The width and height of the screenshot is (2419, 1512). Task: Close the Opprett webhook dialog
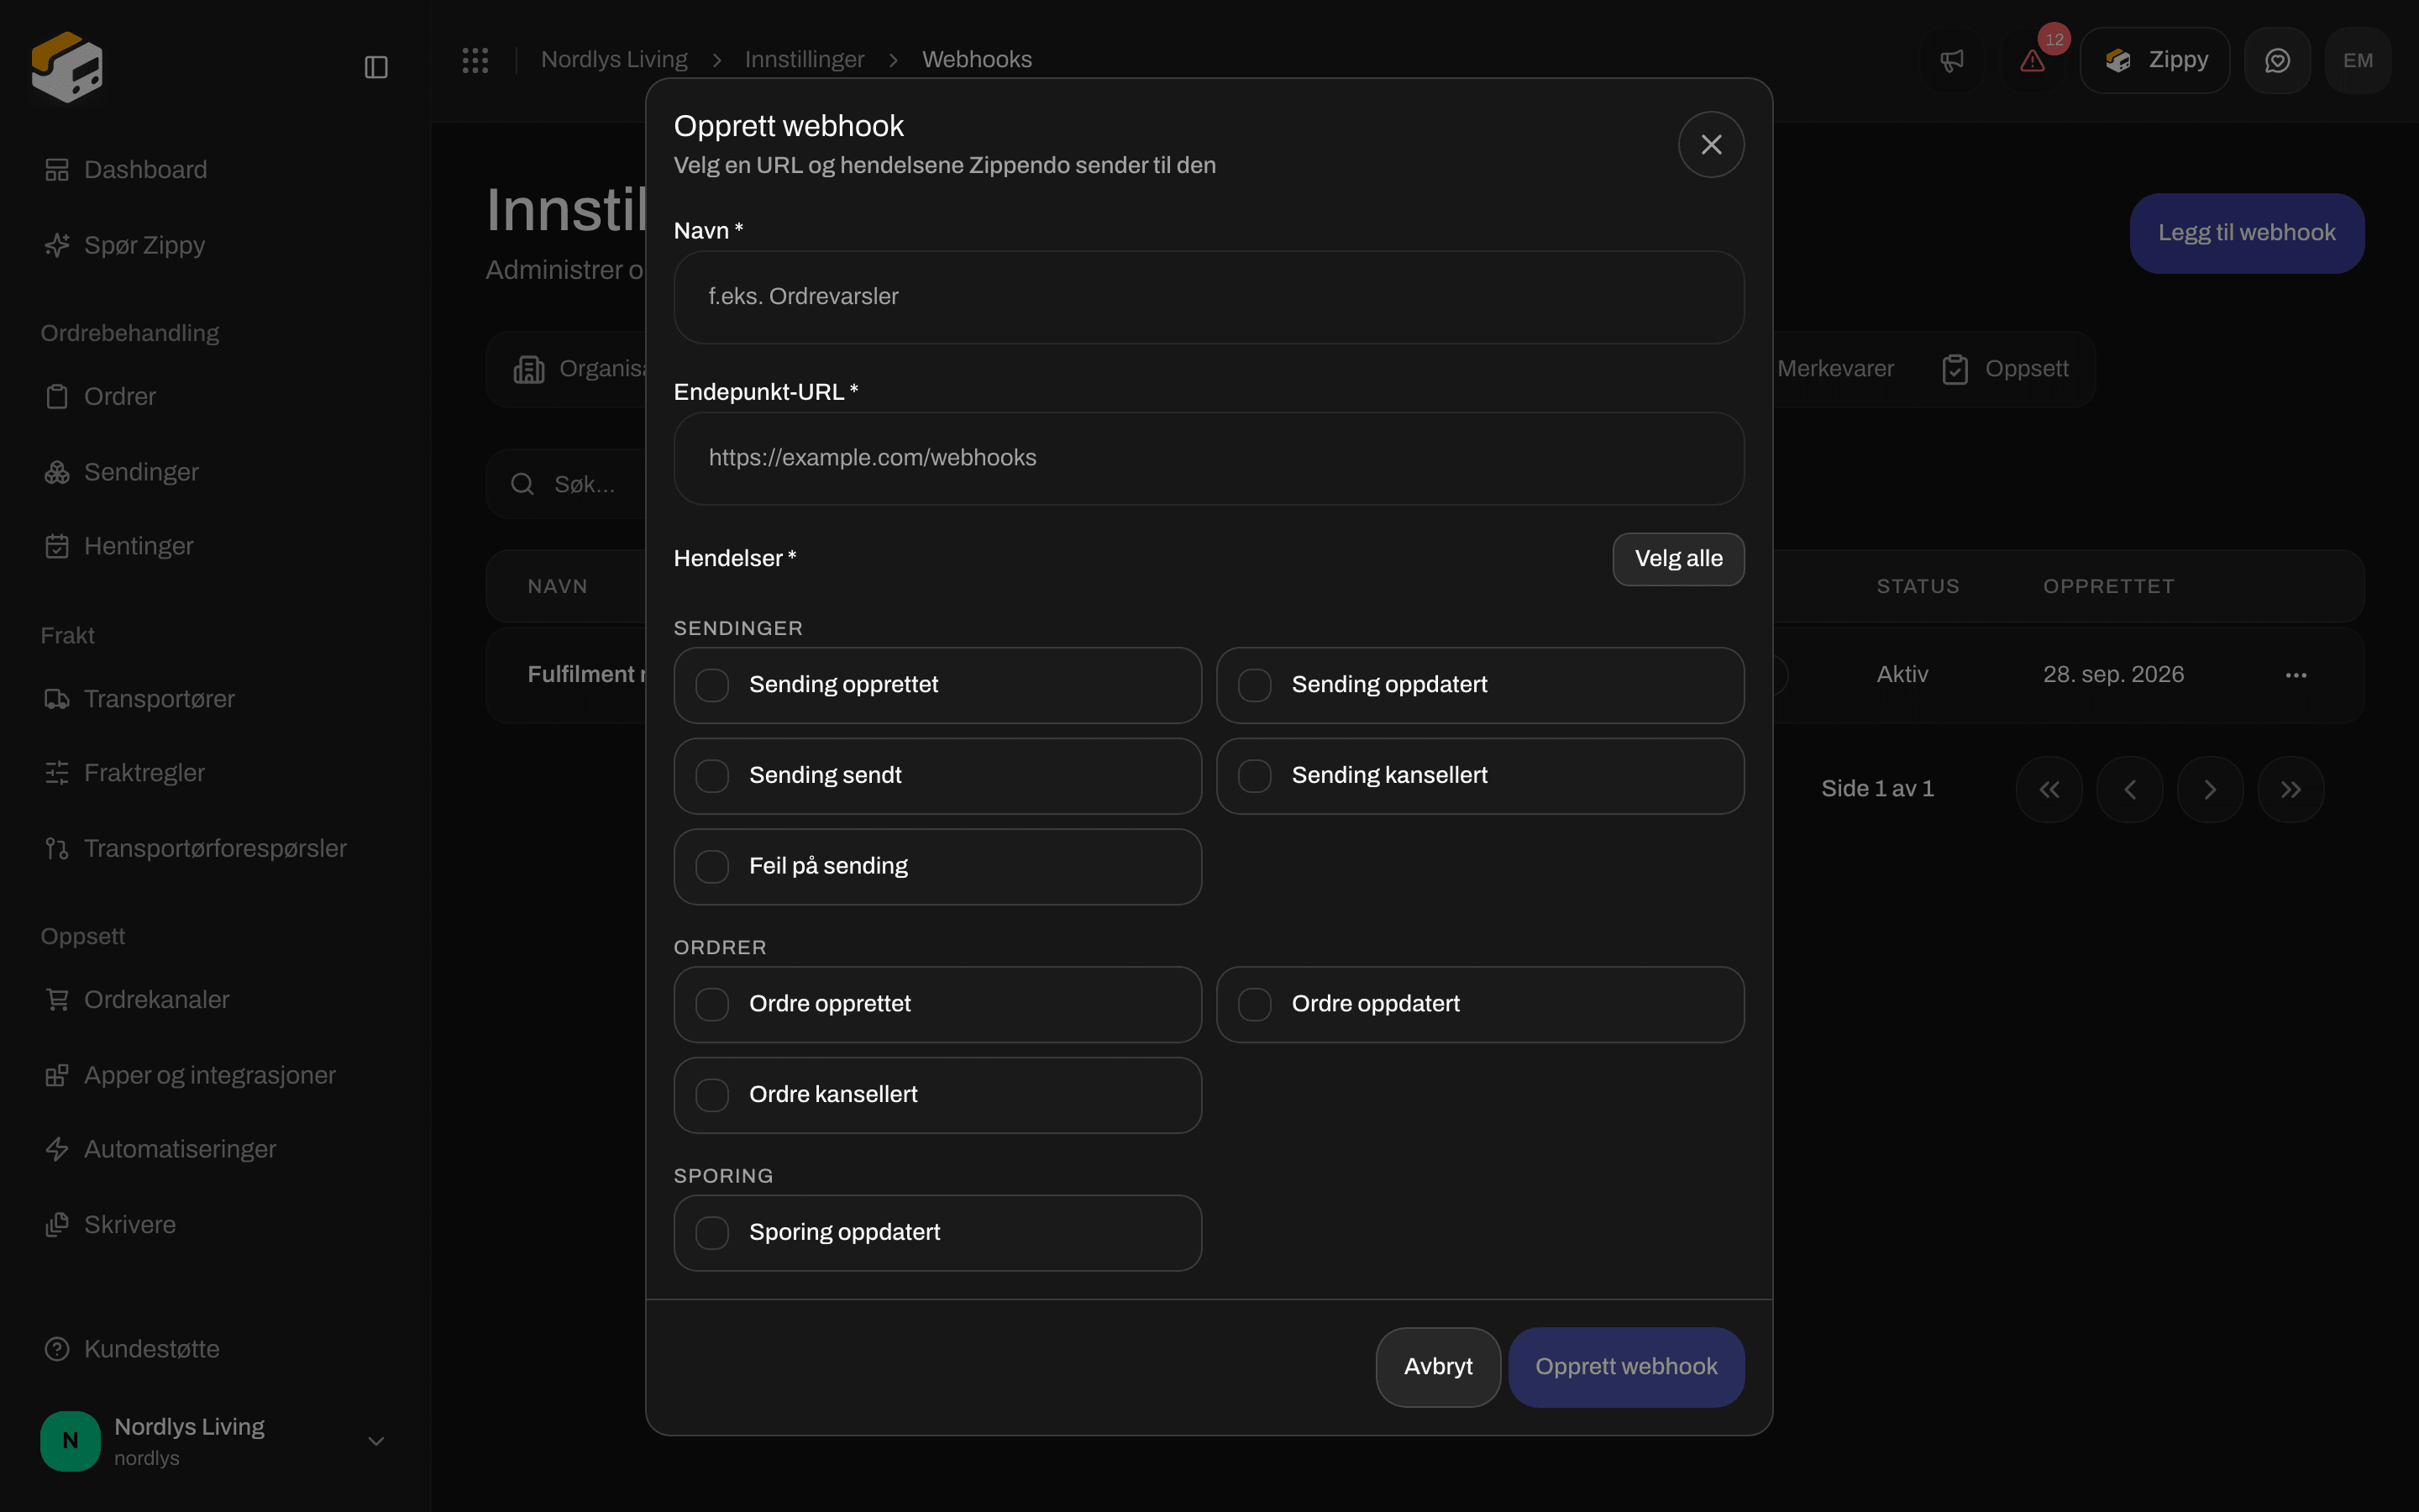pos(1711,145)
